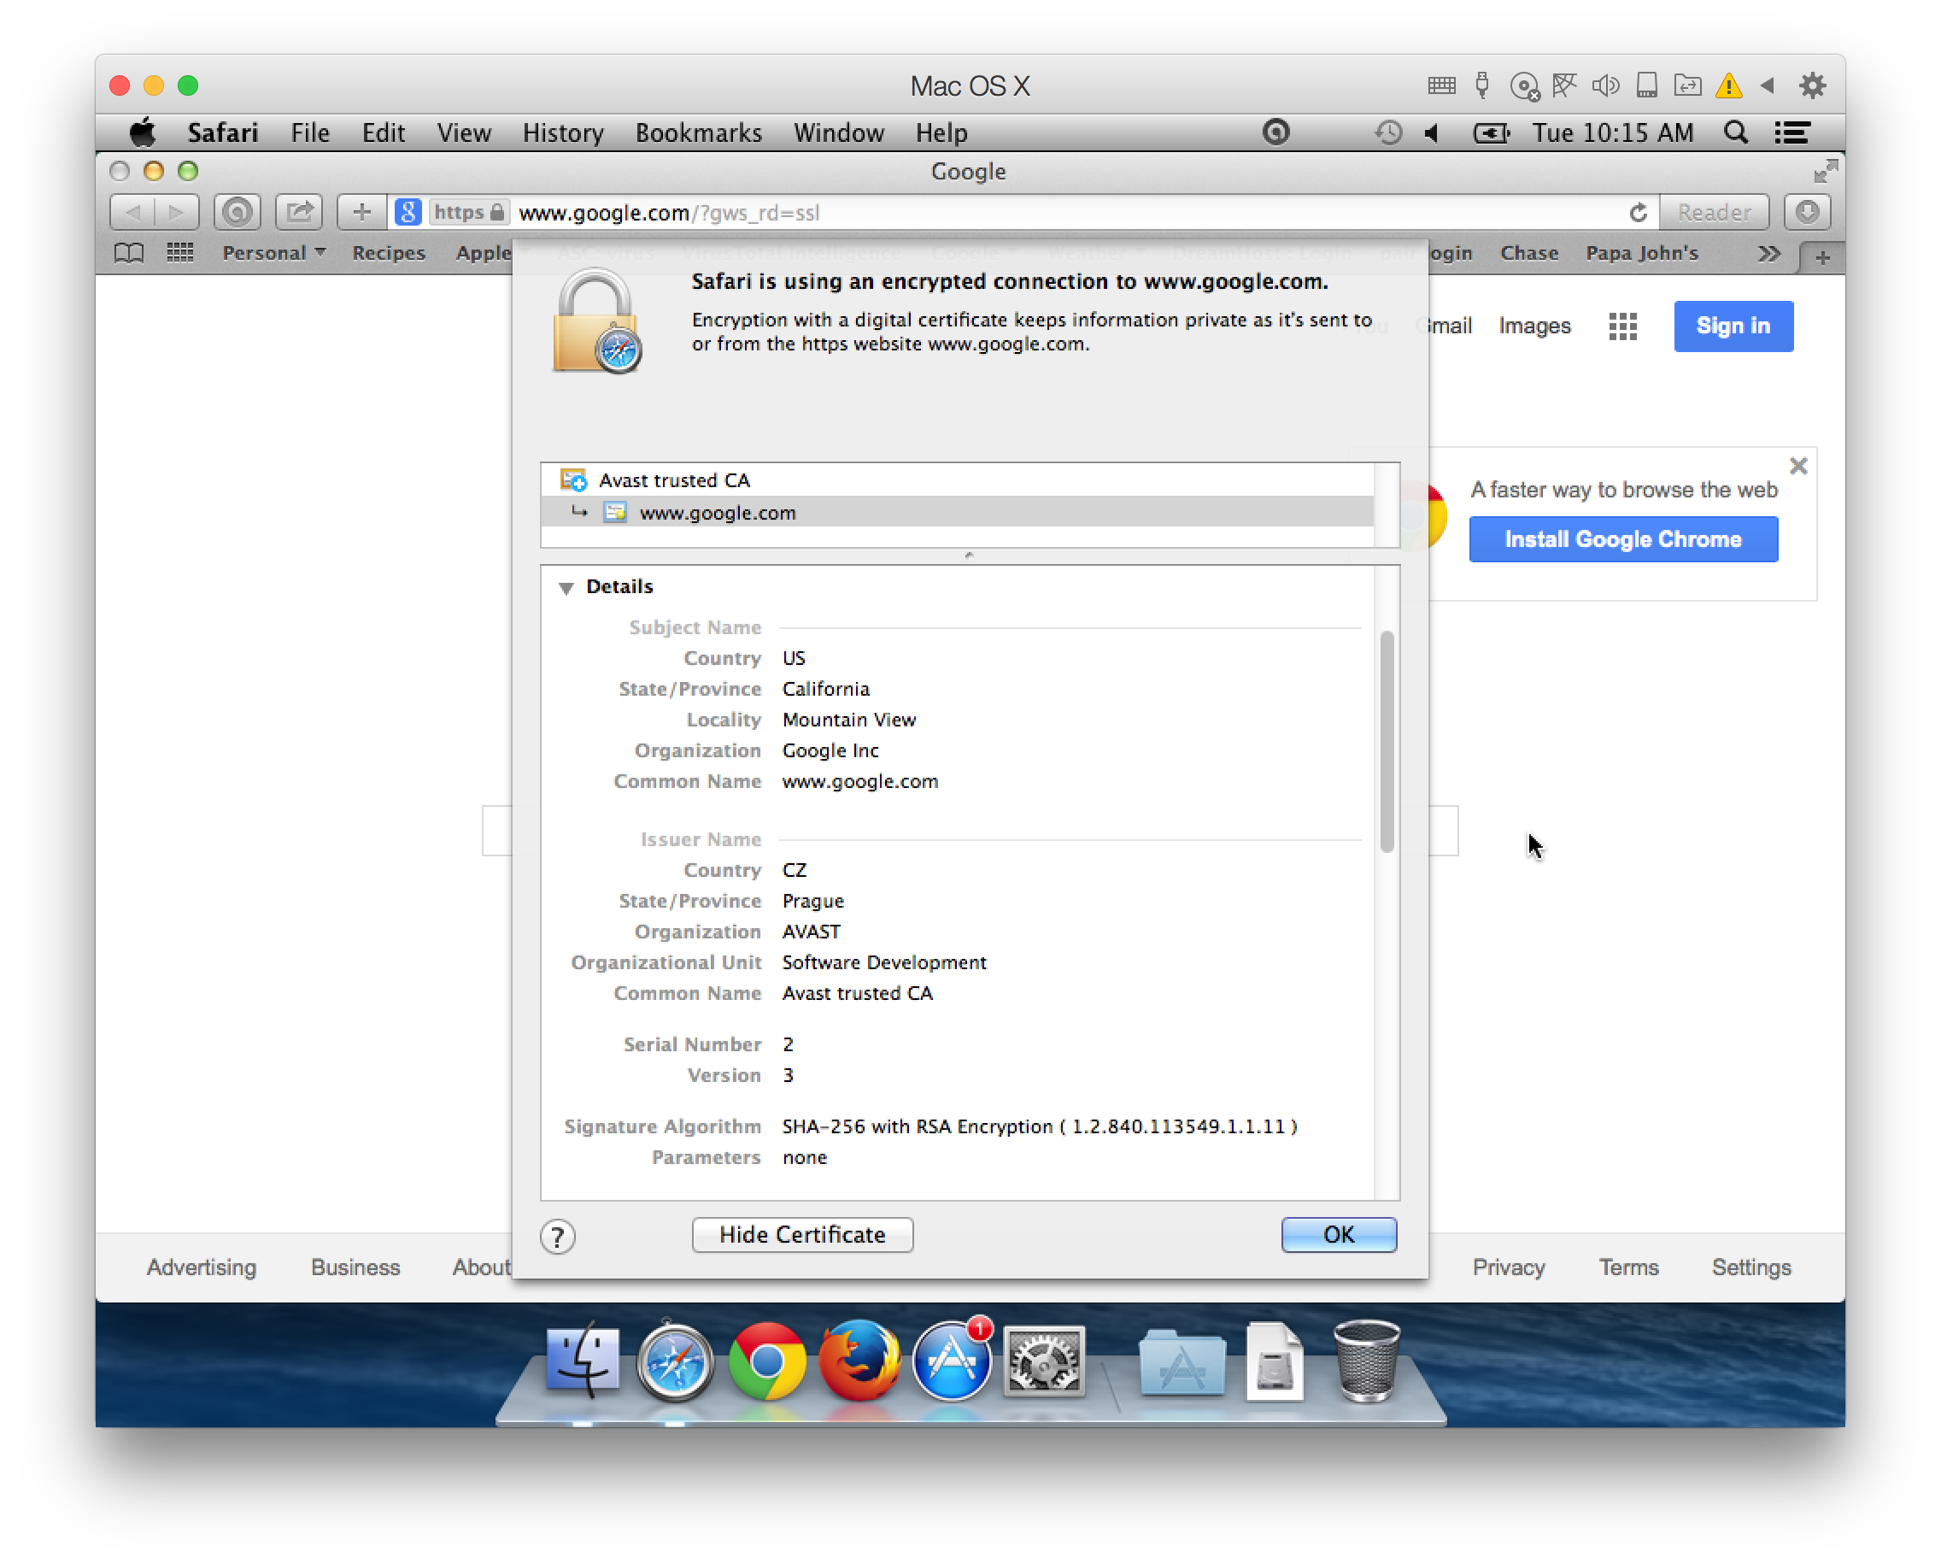Open the Recipes bookmark
1941x1564 pixels.
(388, 253)
